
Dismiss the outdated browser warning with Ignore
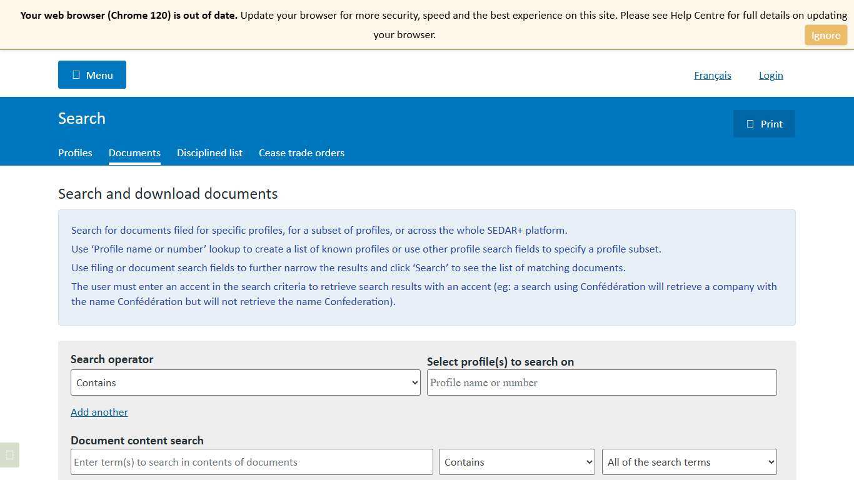point(825,35)
